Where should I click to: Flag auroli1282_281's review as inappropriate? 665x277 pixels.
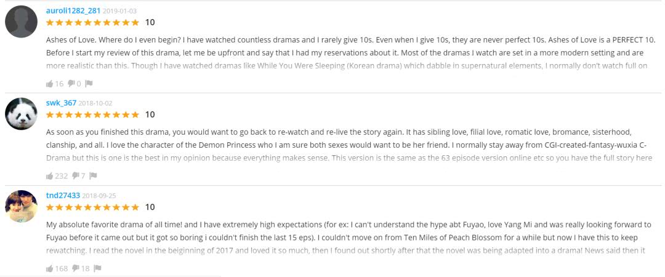89,83
